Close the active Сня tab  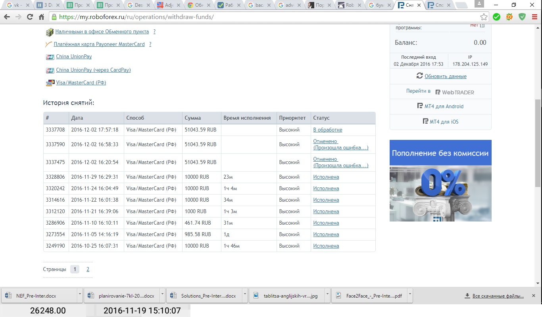(418, 6)
